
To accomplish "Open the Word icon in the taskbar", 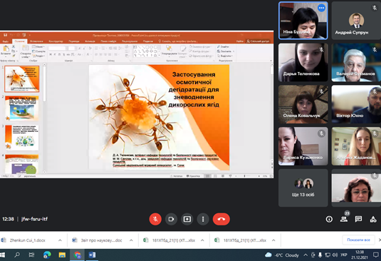I will 92,255.
